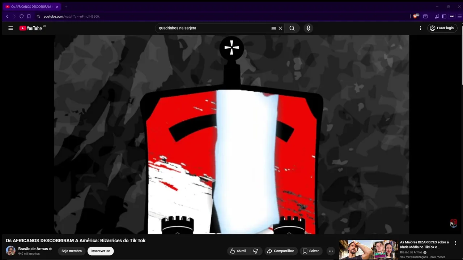Click the video title text Os AFRICANOS DESCOBRIRAM
463x260 pixels.
coord(76,240)
